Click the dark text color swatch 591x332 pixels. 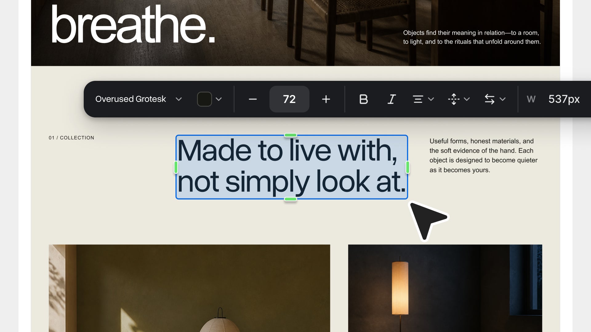204,99
